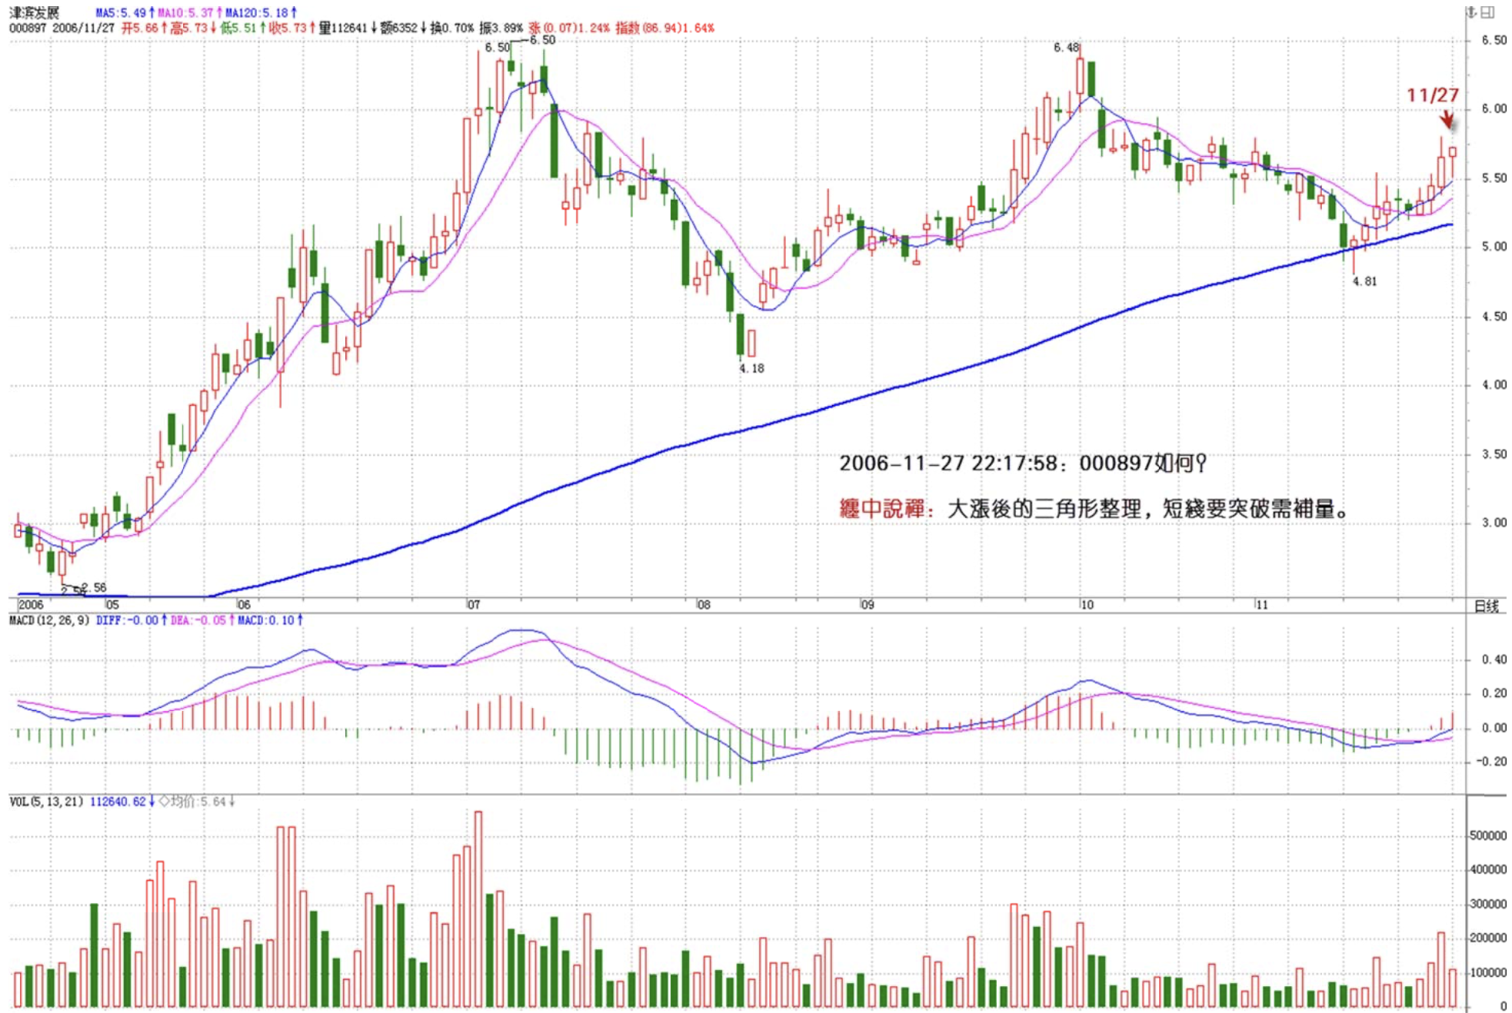
Task: Click the 6.48 October high label
Action: point(1066,48)
